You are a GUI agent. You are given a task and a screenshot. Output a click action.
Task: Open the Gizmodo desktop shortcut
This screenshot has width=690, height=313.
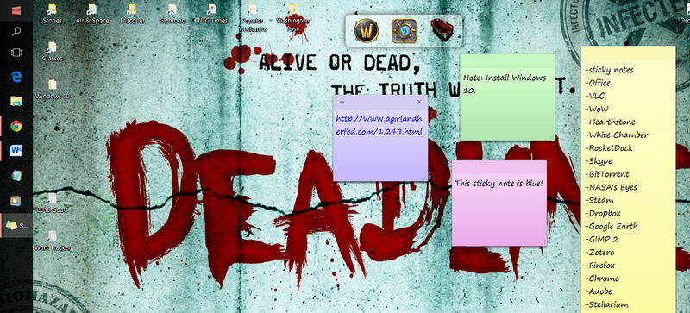click(x=172, y=14)
